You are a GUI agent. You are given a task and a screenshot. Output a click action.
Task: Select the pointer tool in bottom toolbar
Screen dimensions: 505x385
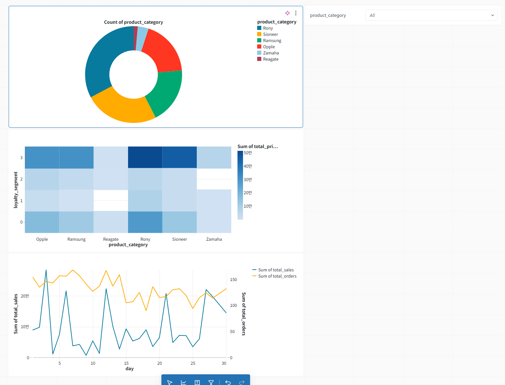pos(170,382)
